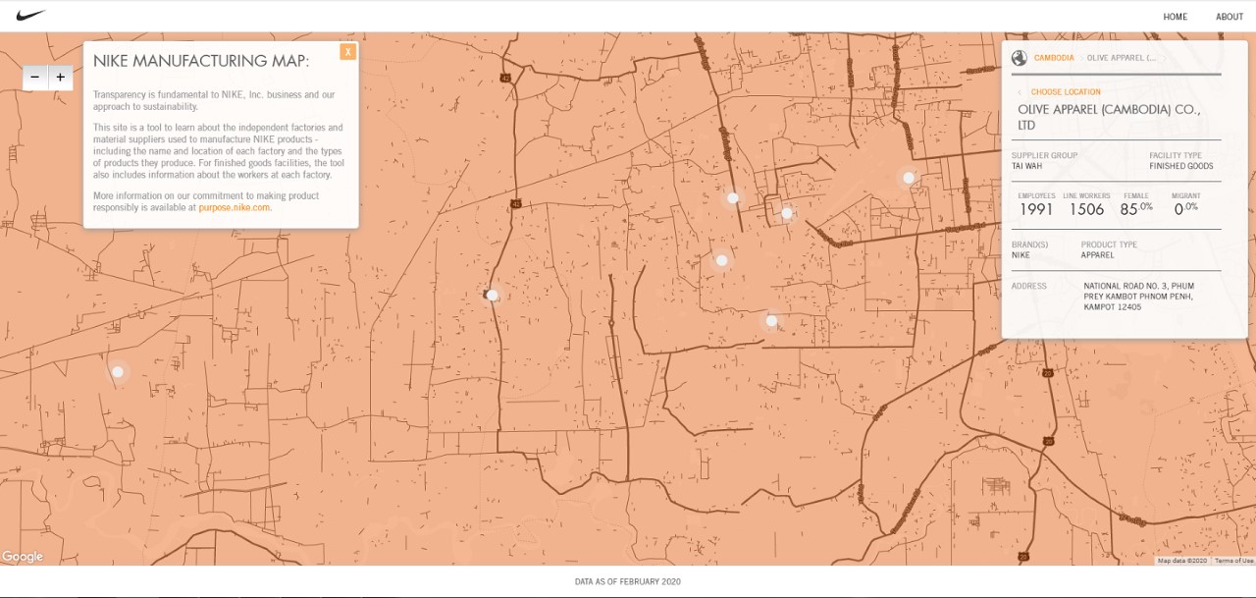This screenshot has width=1256, height=598.
Task: Click the OLIVE APPAREL breadcrumb
Action: click(1122, 58)
